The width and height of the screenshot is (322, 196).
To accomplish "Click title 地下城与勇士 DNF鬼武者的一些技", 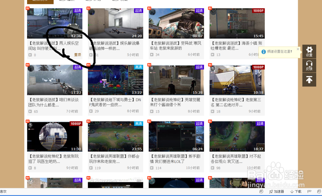I will (x=115, y=102).
